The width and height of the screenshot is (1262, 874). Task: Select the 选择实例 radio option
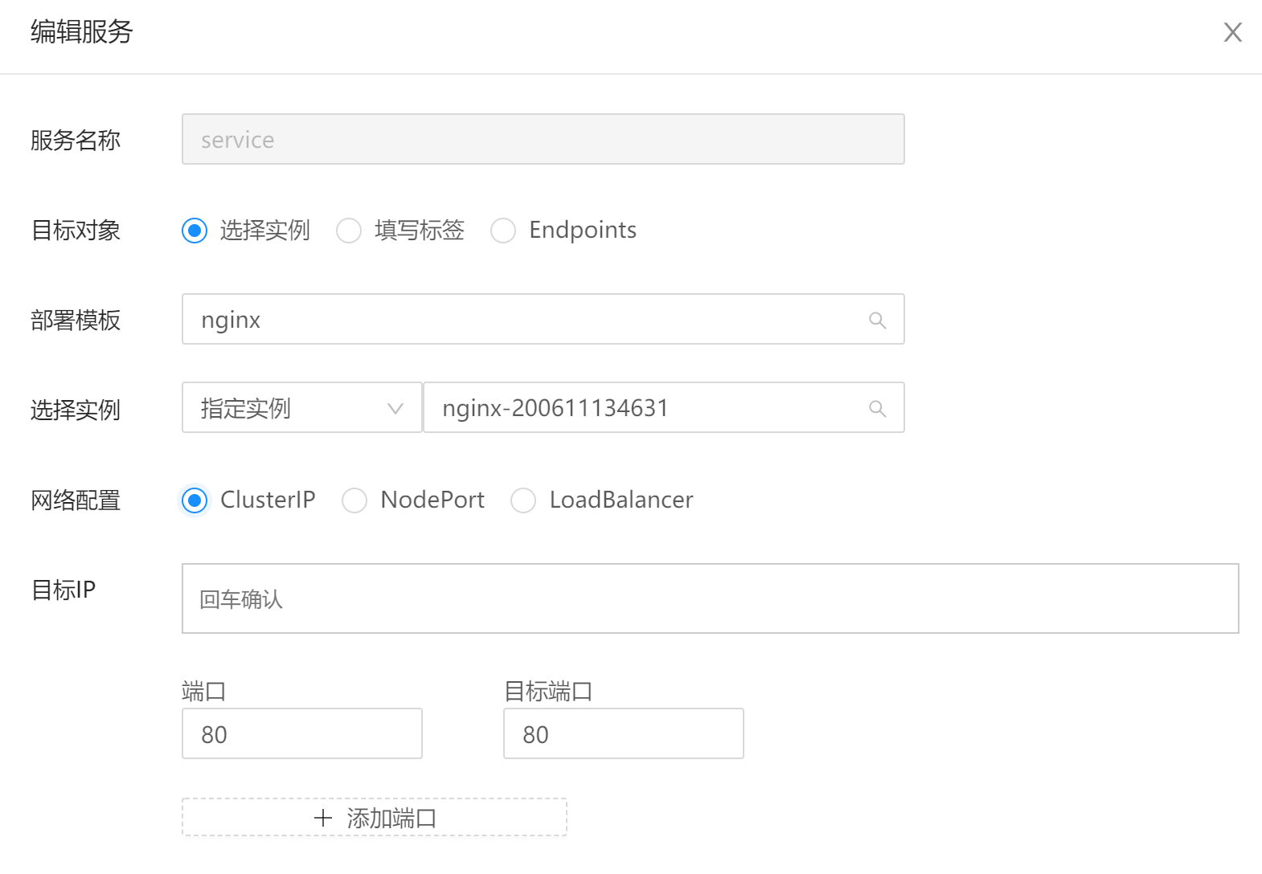195,231
